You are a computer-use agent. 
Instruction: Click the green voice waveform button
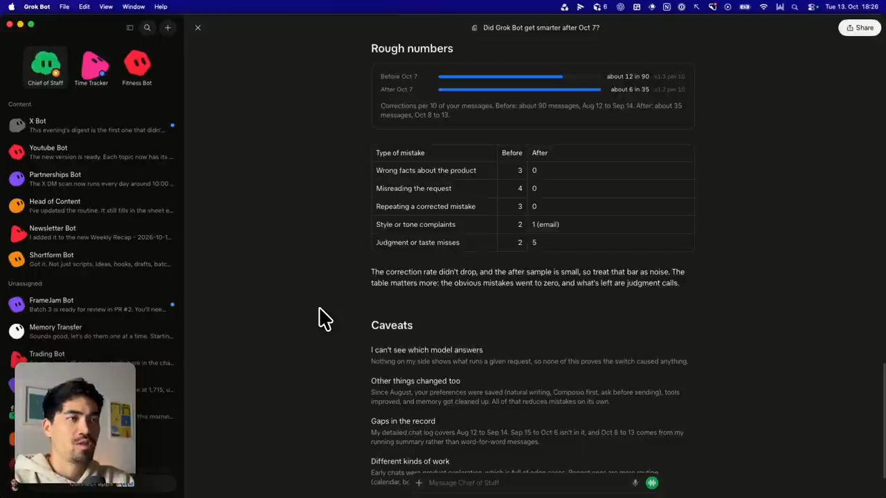tap(652, 483)
